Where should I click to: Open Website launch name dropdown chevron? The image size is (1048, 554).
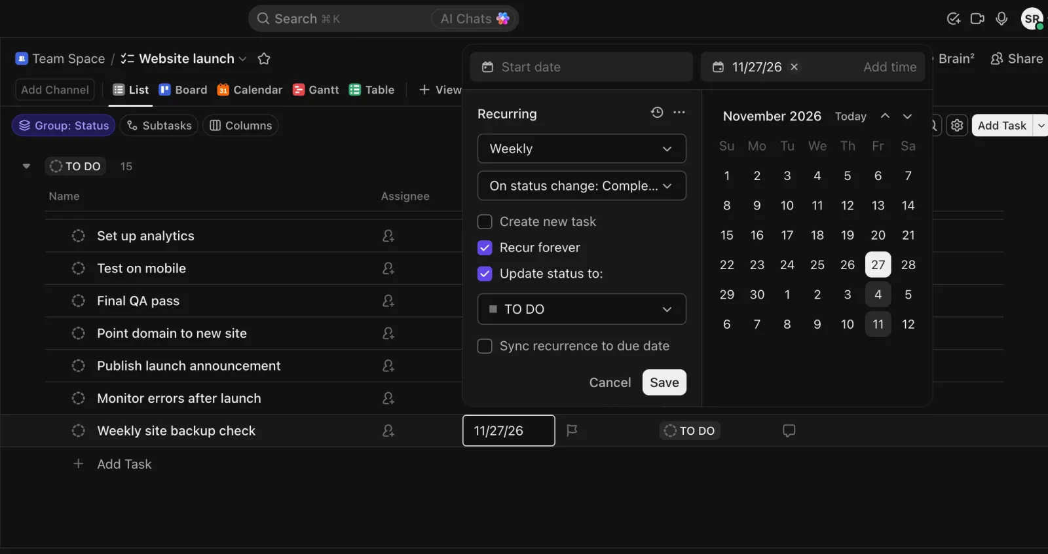click(243, 59)
